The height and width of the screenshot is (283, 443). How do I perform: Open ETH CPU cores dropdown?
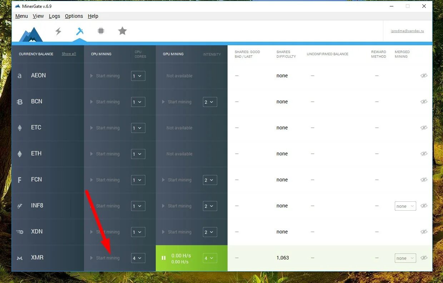click(138, 154)
